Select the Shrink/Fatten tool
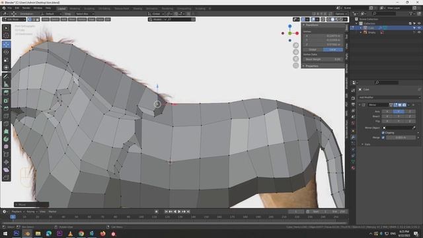423x238 pixels. [6, 162]
